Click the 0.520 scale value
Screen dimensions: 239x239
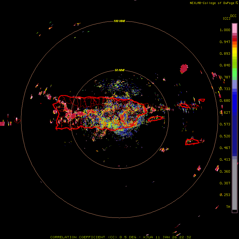[x=225, y=136]
